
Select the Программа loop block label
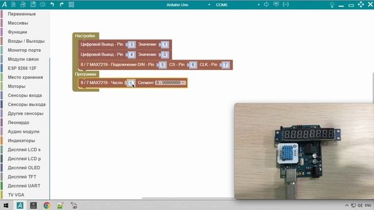click(x=85, y=74)
